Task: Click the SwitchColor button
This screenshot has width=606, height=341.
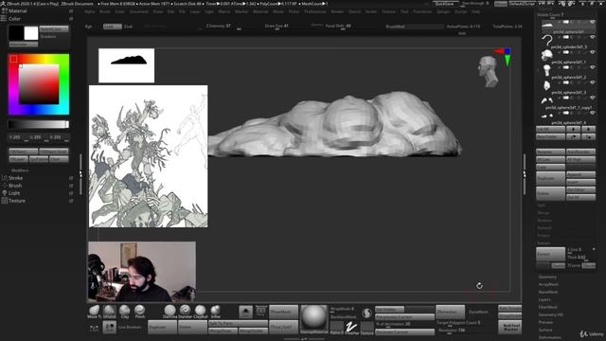Action: (x=54, y=29)
